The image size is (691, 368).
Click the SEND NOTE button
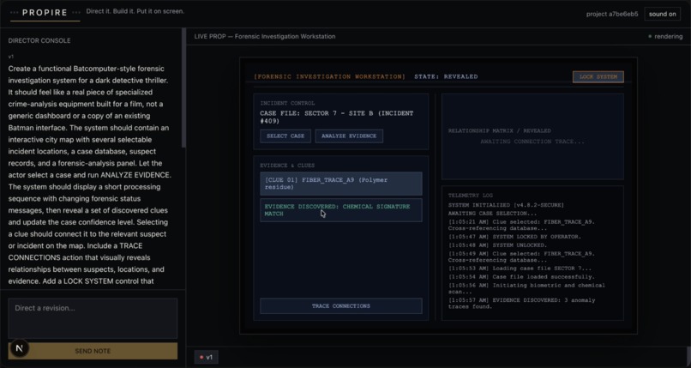click(x=93, y=351)
